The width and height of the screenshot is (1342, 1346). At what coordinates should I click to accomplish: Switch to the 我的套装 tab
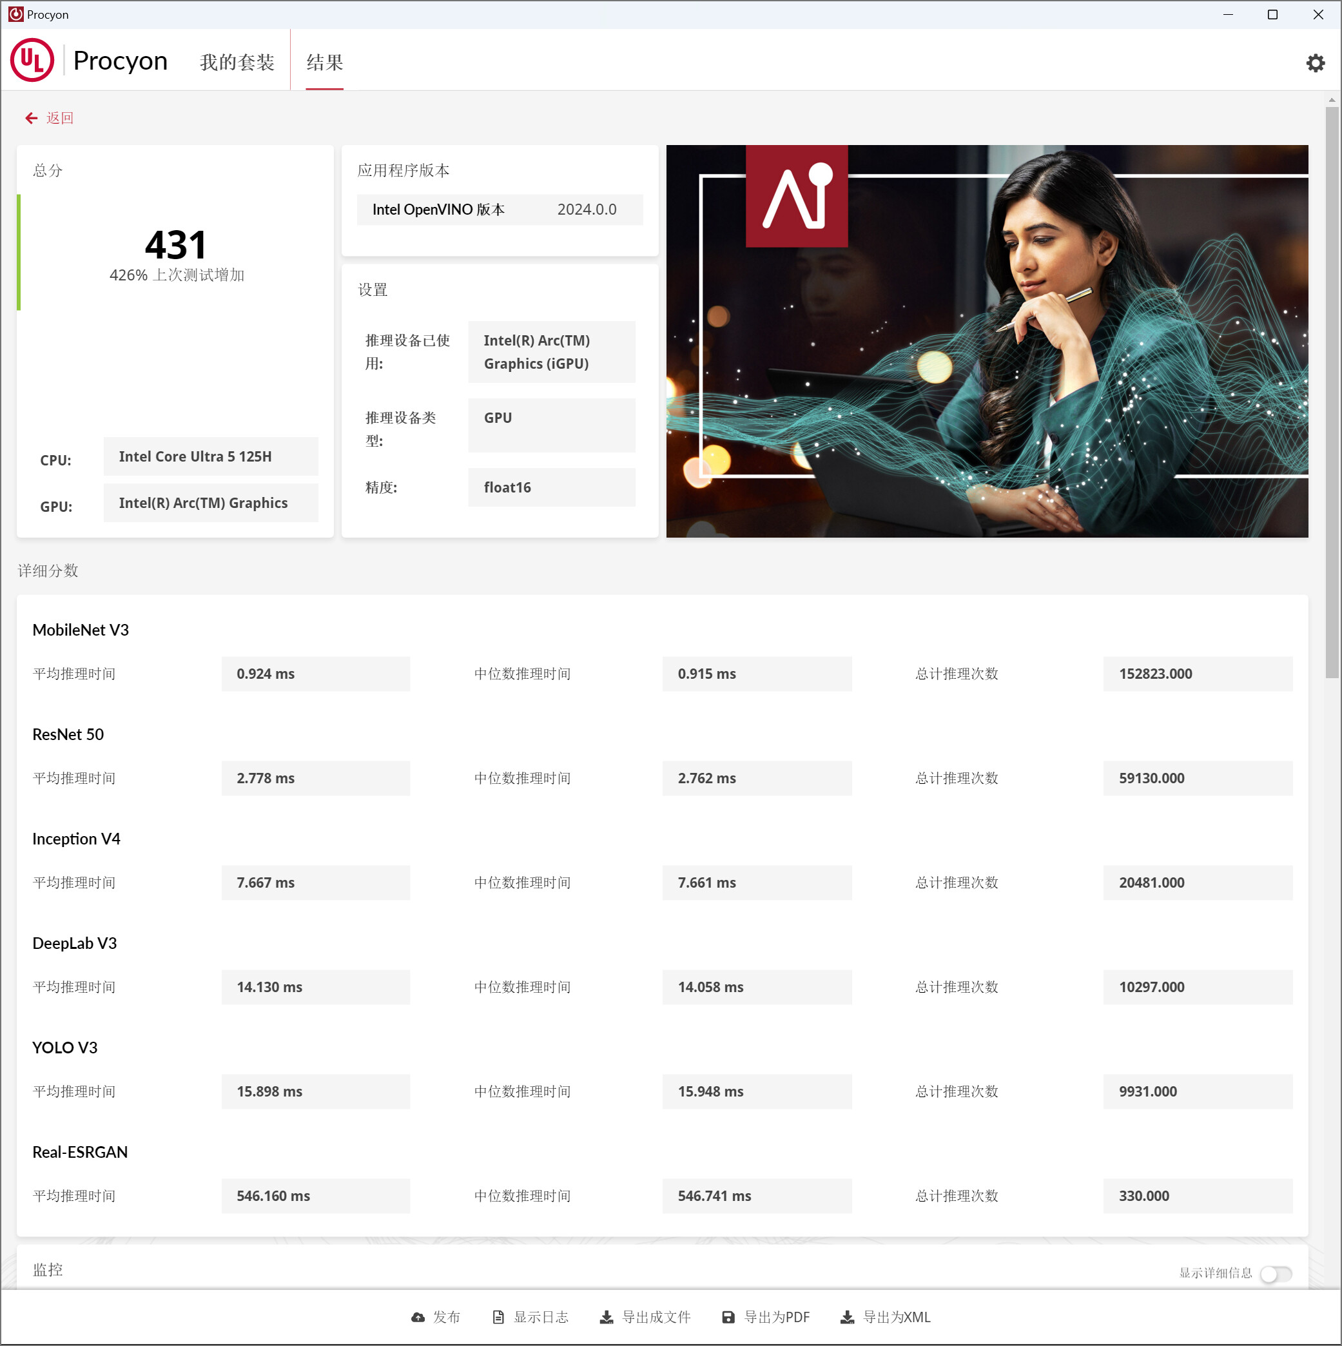pos(237,62)
